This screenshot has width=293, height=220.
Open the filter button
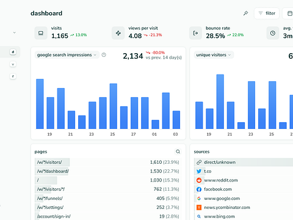pos(267,13)
